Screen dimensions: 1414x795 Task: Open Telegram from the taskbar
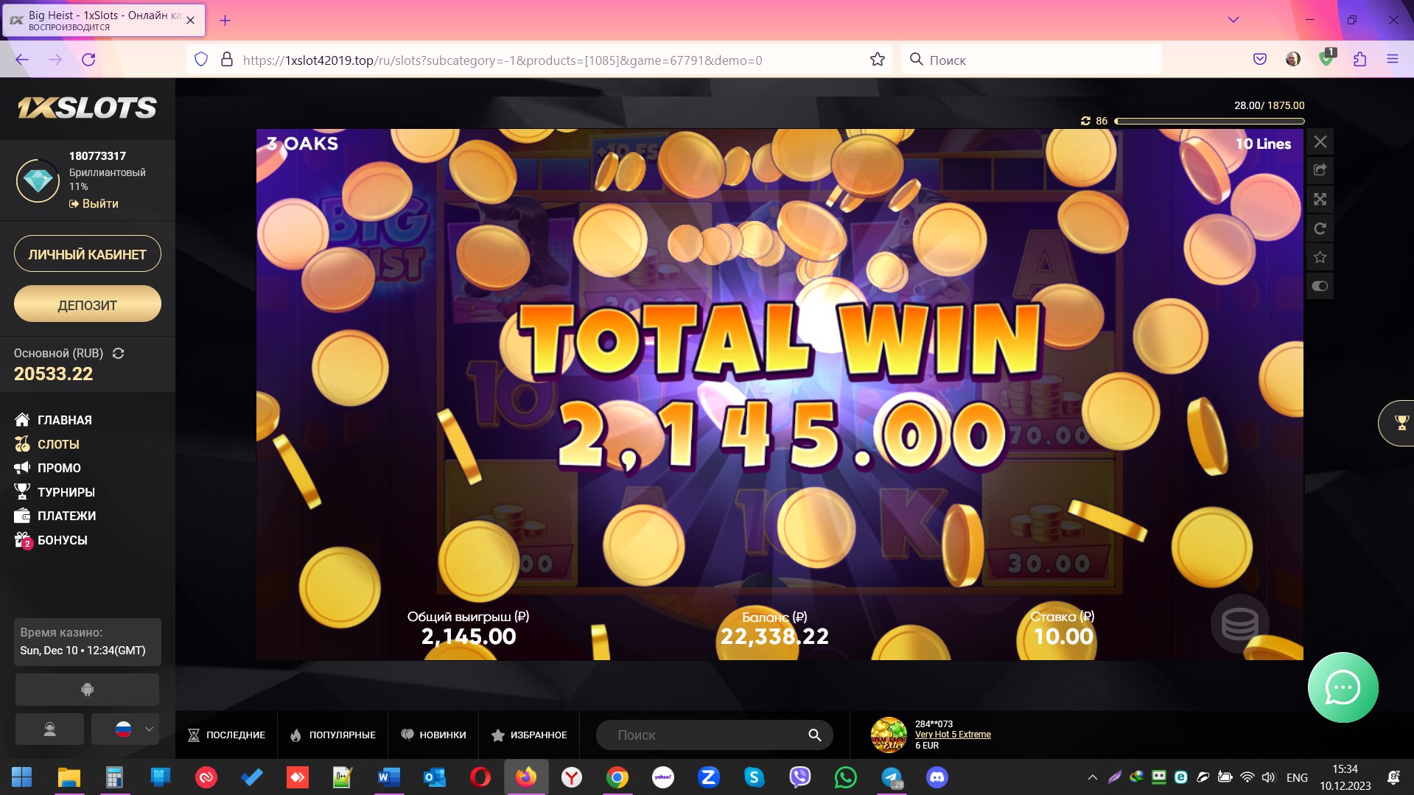(892, 777)
